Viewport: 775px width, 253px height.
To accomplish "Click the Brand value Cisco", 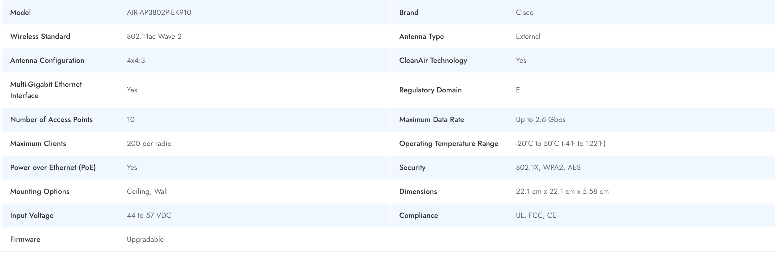I will pyautogui.click(x=524, y=12).
